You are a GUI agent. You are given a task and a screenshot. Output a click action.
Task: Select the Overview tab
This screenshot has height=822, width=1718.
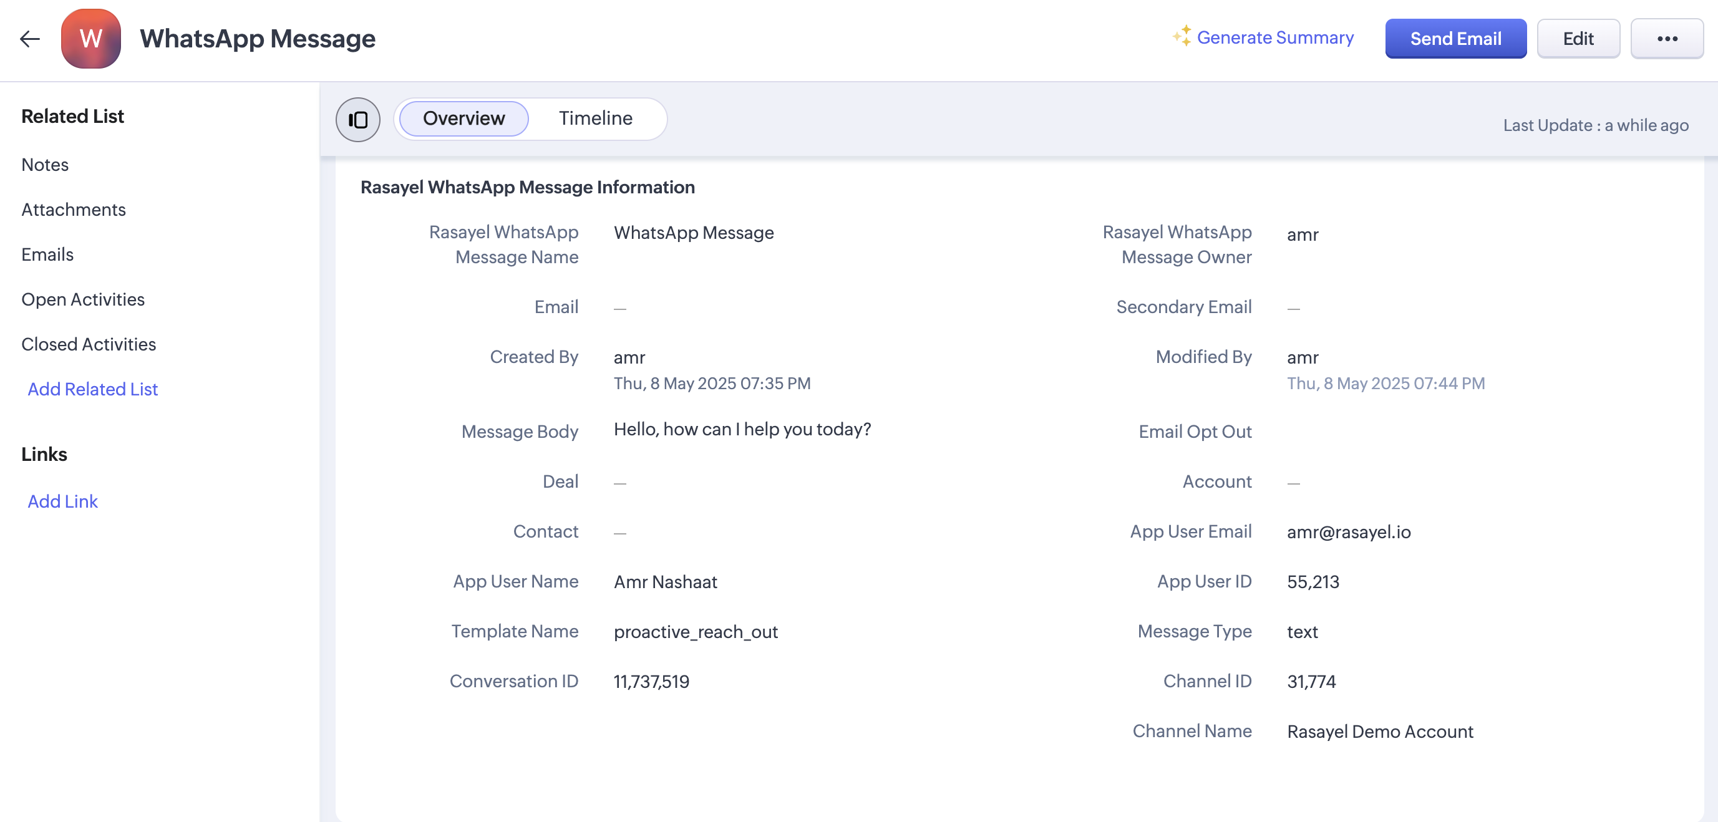pos(463,118)
